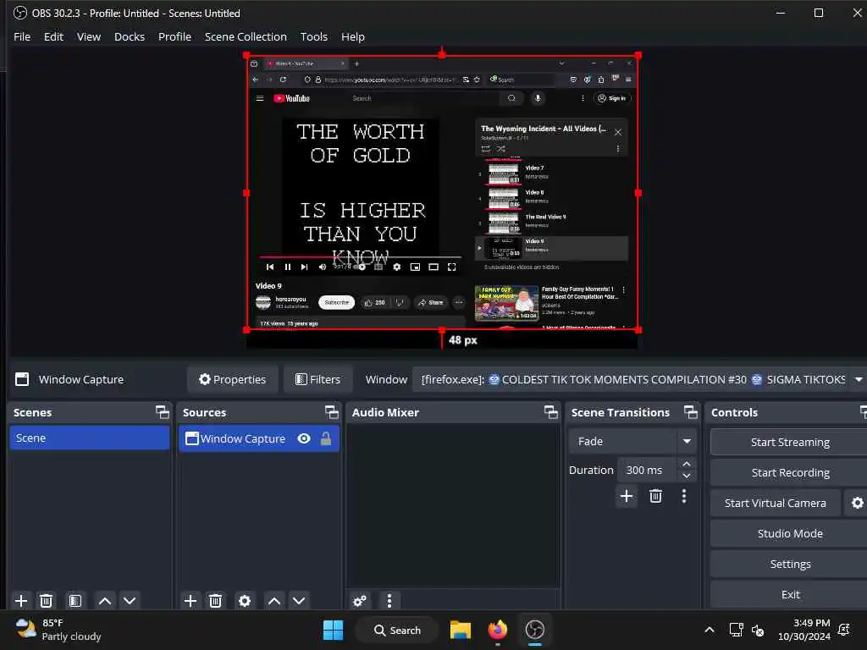Open the Windows Start menu
Viewport: 867px width, 650px height.
[333, 630]
